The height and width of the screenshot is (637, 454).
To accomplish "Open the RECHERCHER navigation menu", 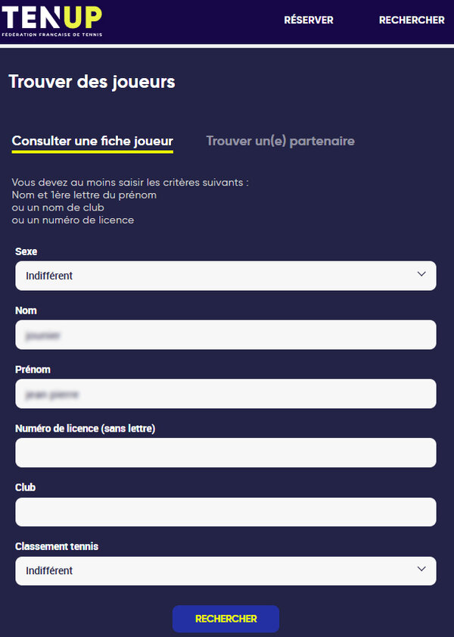I will [x=411, y=20].
